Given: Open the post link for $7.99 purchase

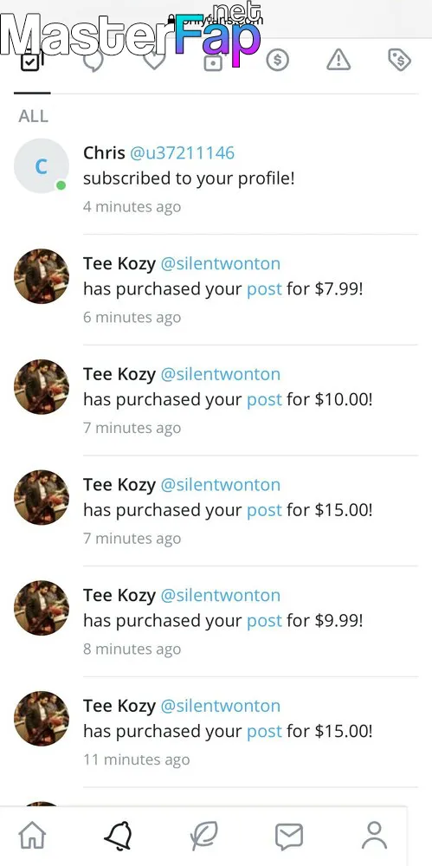Looking at the screenshot, I should [264, 289].
